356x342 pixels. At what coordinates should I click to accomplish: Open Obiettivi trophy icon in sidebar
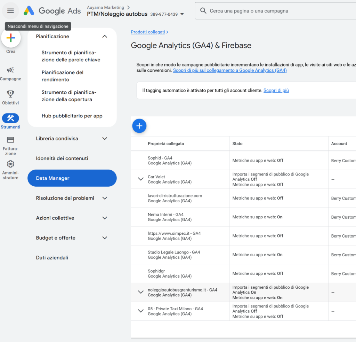pyautogui.click(x=10, y=94)
